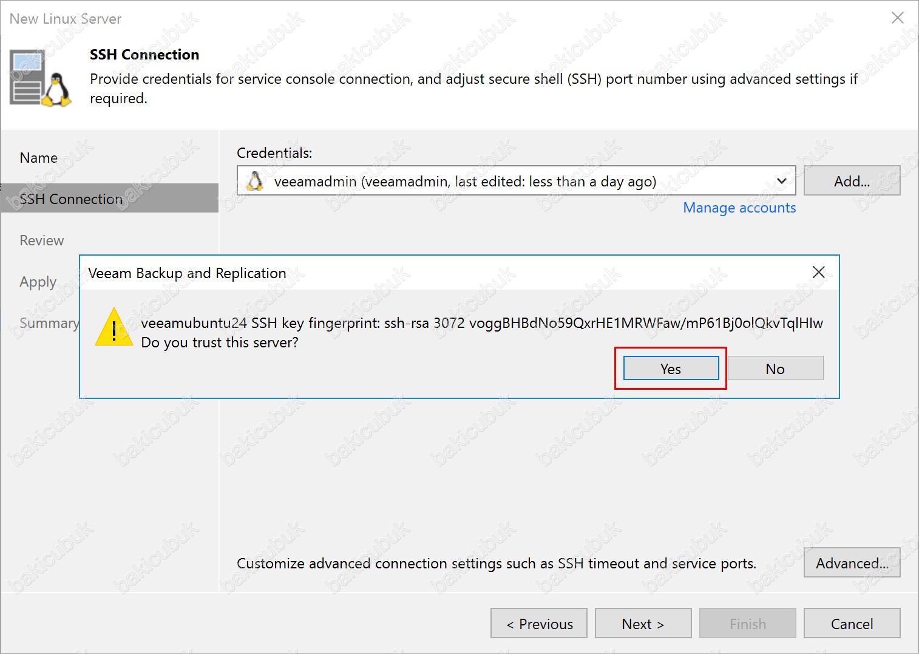Go back with the Previous button
The image size is (919, 654).
click(539, 624)
